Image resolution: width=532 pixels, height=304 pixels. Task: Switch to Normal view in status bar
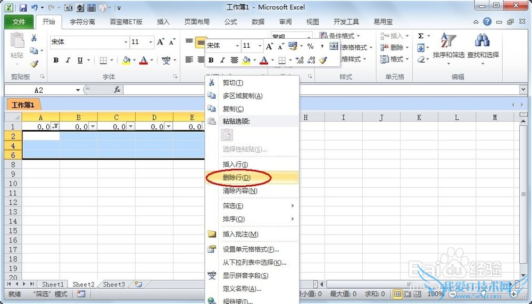[x=397, y=294]
